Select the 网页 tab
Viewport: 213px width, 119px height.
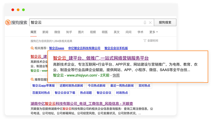pos(34,32)
